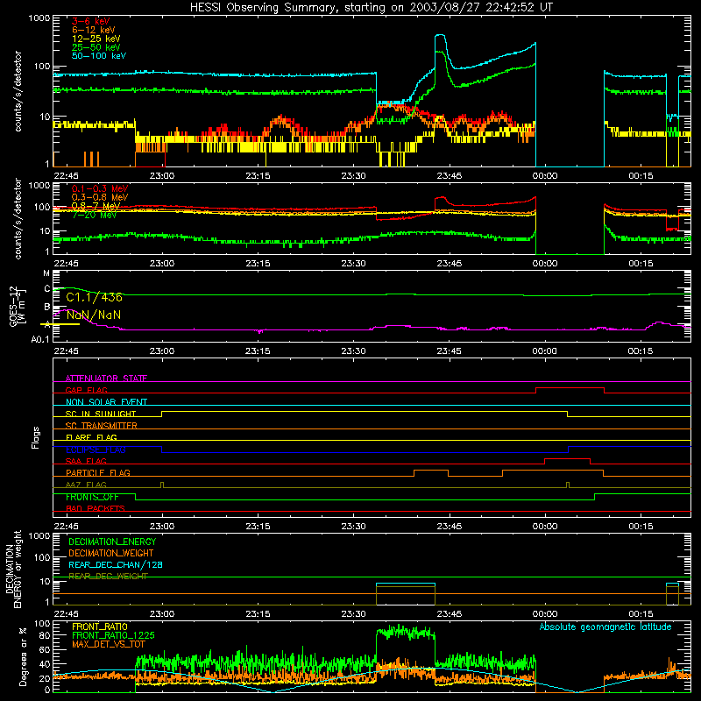Click the Flags y-axis title
701x701 pixels.
(36, 437)
